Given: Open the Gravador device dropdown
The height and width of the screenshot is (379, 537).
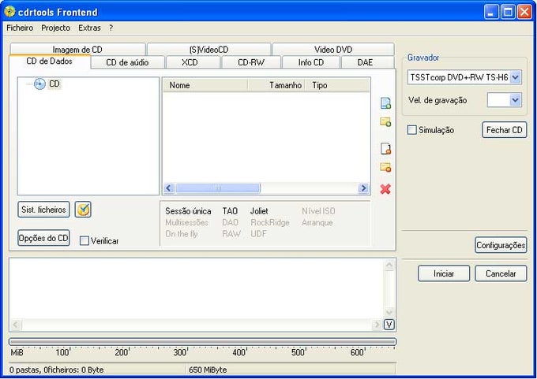Looking at the screenshot, I should point(516,77).
